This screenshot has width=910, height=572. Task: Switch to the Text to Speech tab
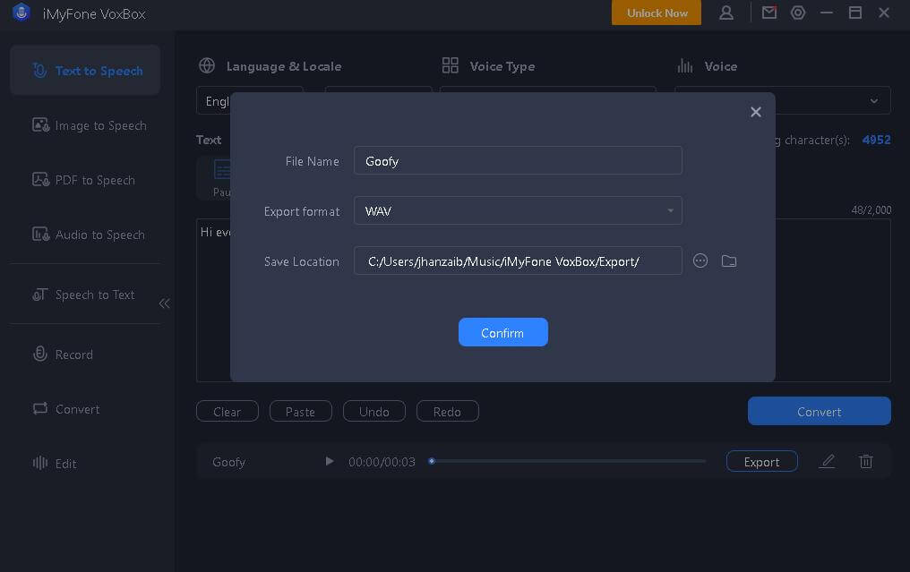(x=85, y=70)
